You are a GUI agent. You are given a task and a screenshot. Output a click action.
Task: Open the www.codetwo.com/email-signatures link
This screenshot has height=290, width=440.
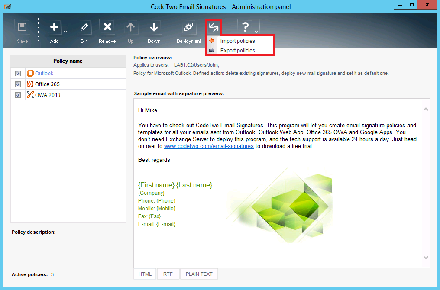coord(209,146)
